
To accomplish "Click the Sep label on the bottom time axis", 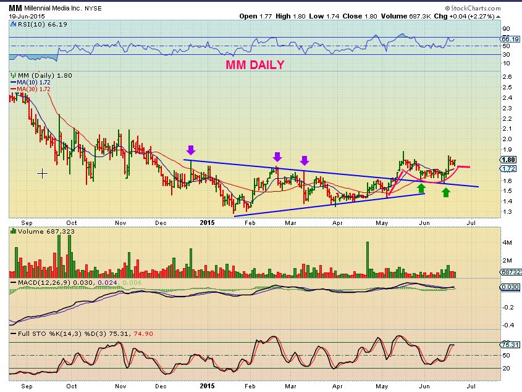I will pyautogui.click(x=27, y=386).
